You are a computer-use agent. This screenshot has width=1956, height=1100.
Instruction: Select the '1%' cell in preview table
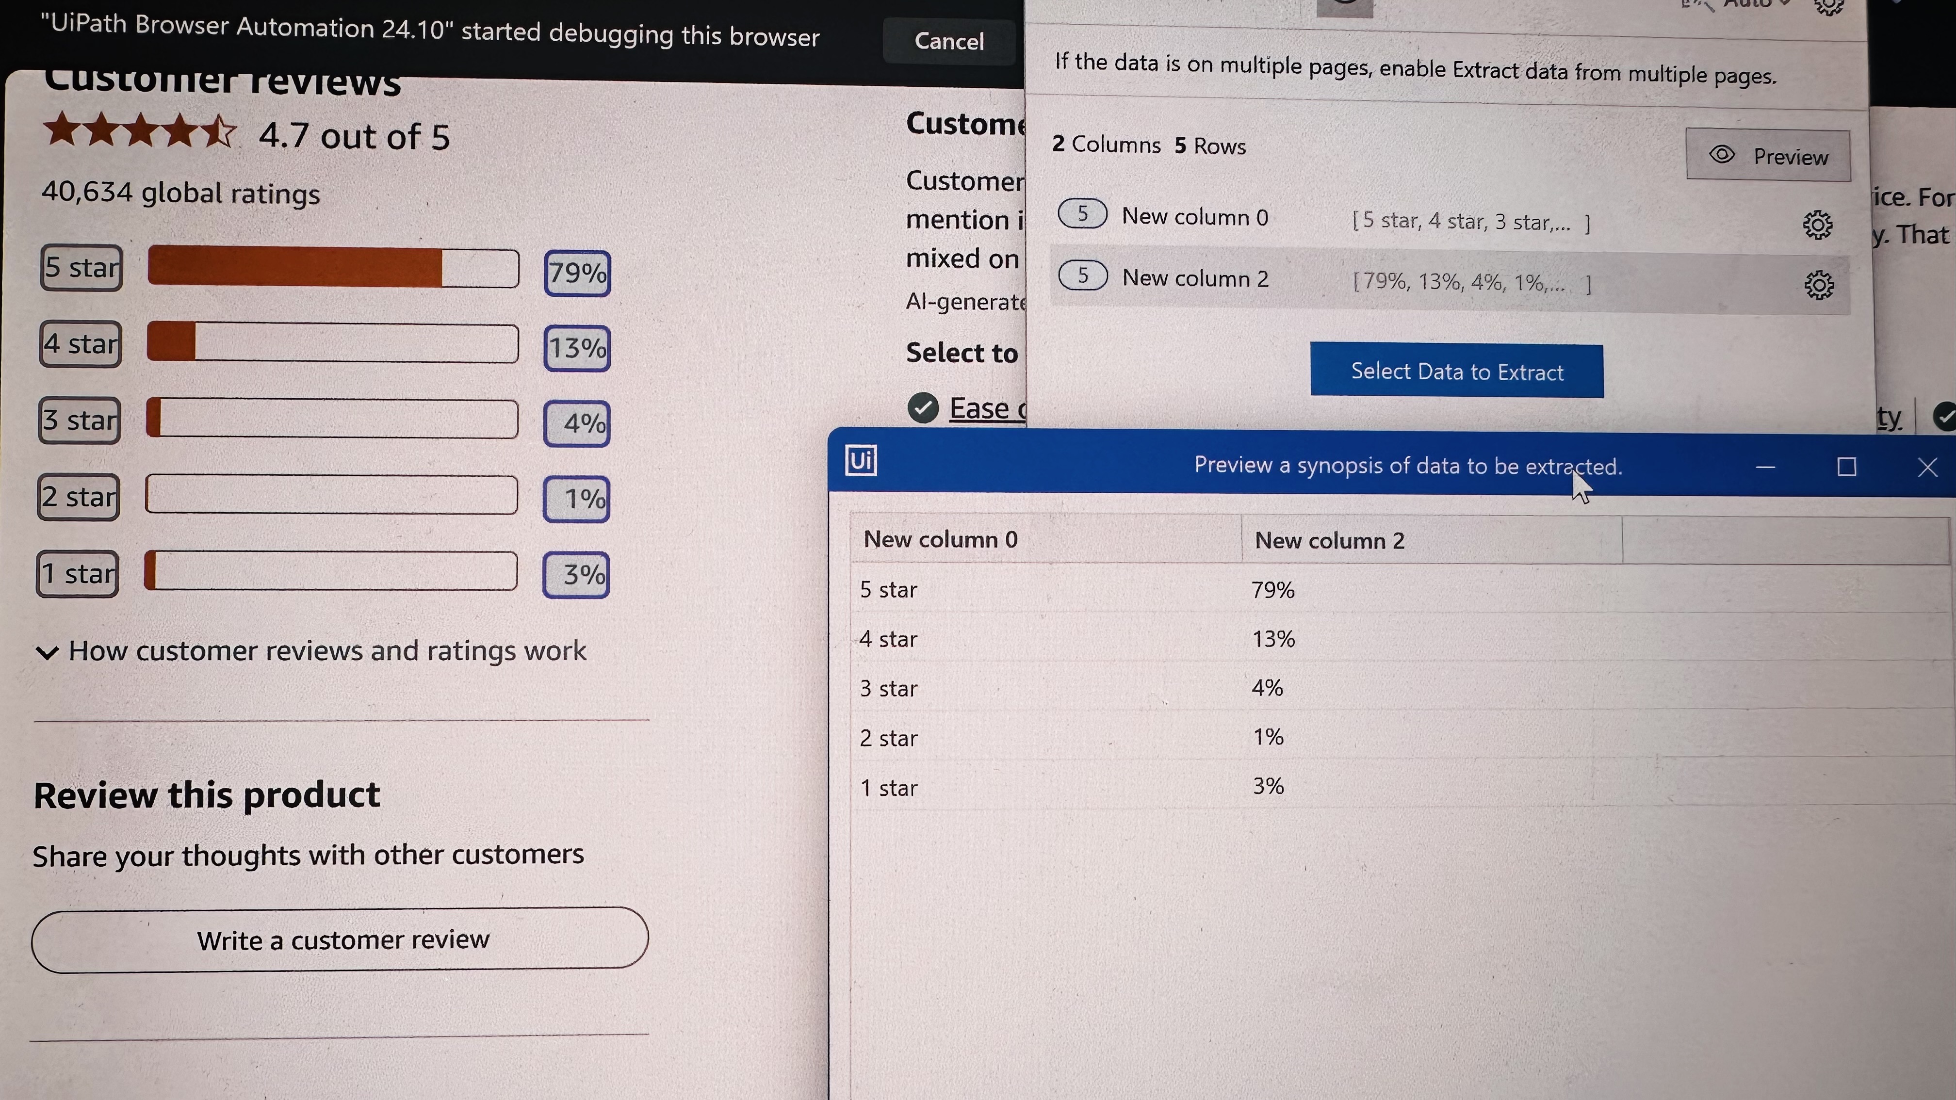tap(1432, 736)
